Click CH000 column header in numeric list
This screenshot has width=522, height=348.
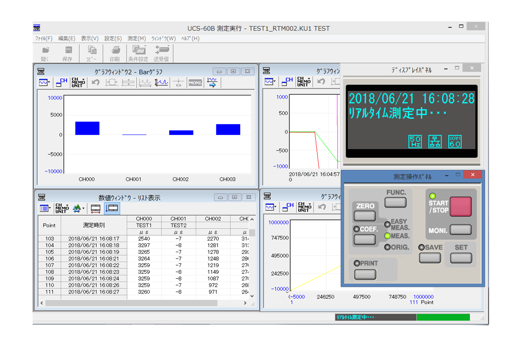tap(144, 219)
